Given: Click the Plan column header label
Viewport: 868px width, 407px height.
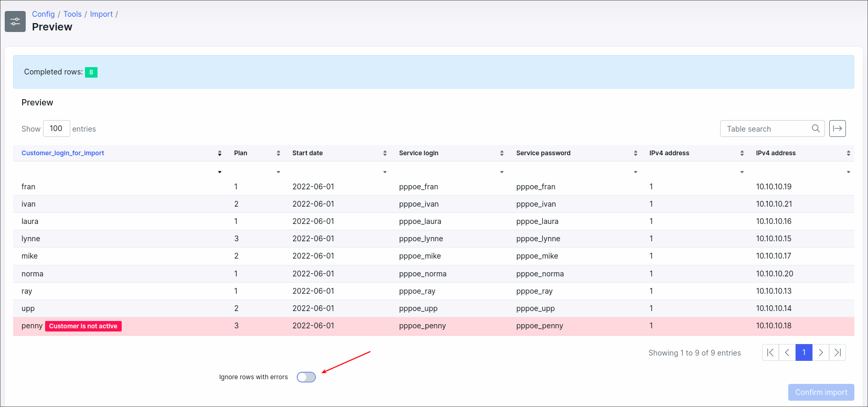Looking at the screenshot, I should pos(241,153).
